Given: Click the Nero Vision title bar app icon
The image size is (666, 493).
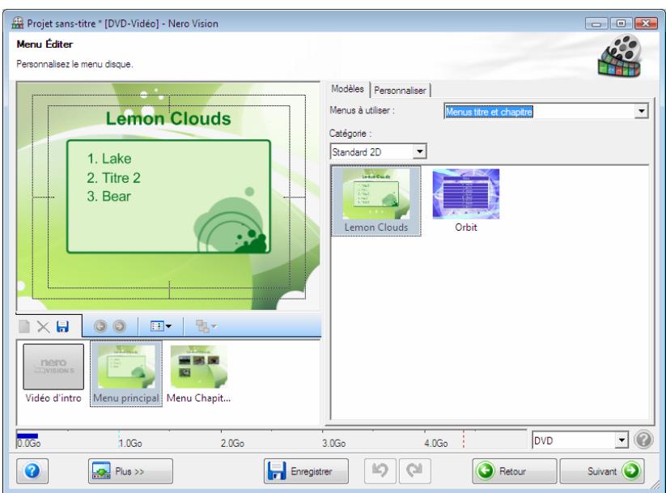Looking at the screenshot, I should [x=18, y=23].
